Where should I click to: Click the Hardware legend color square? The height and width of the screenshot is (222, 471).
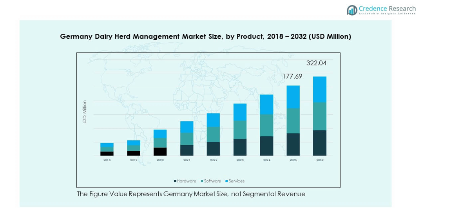(x=175, y=181)
